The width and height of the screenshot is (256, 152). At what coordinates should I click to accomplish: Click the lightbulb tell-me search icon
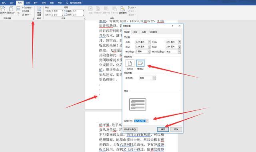pos(67,3)
